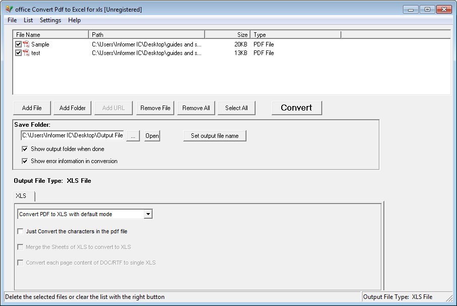Click the PDF icon next to Sample
Screen dimensions: 457x306
(x=26, y=44)
